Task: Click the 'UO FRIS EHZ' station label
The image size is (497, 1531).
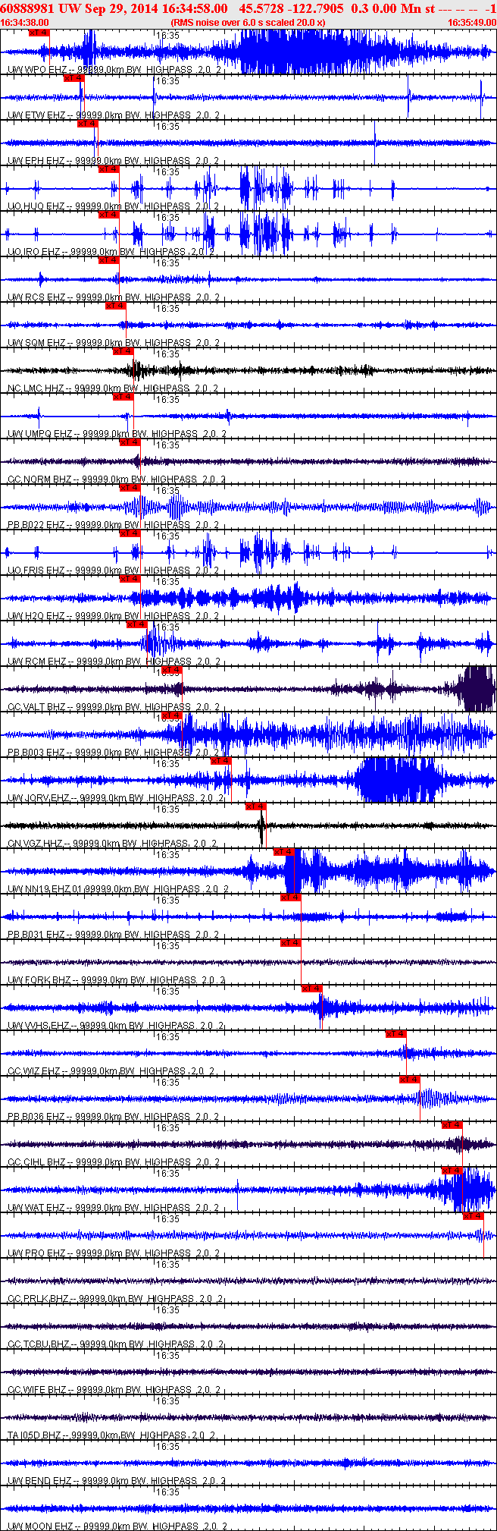Action: 36,571
